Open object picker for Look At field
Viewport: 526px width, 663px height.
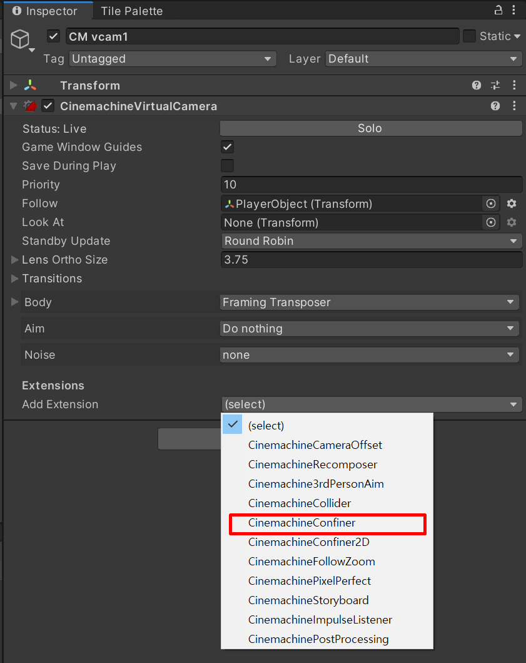click(x=491, y=222)
